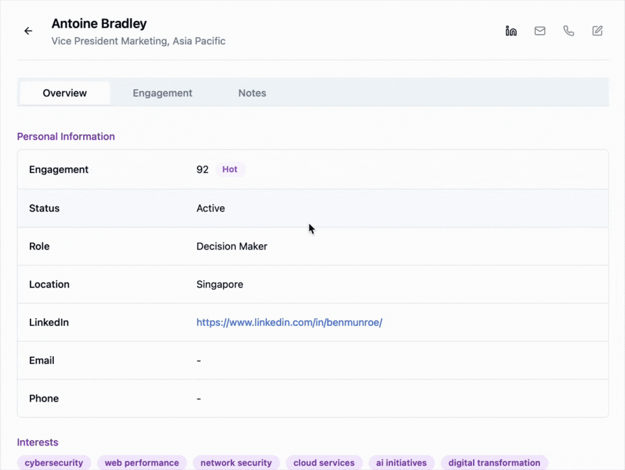The image size is (625, 470).
Task: Click the Location value Singapore
Action: (219, 285)
